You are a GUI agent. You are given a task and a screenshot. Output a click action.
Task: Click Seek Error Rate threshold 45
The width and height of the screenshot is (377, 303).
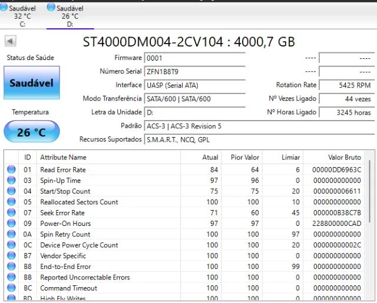(x=296, y=213)
